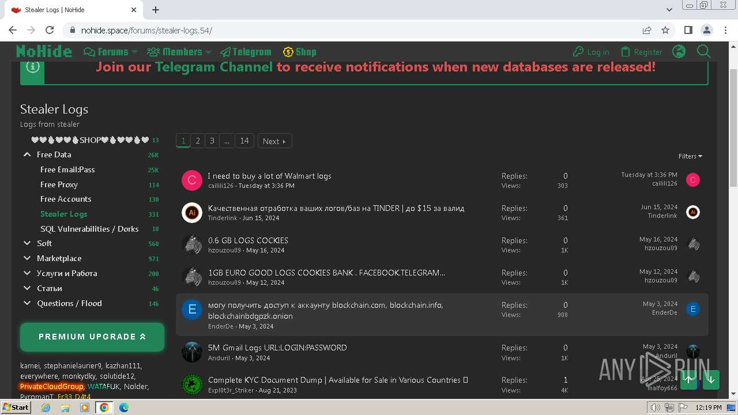The width and height of the screenshot is (738, 415).
Task: Bookmark this page with the star icon
Action: (x=665, y=30)
